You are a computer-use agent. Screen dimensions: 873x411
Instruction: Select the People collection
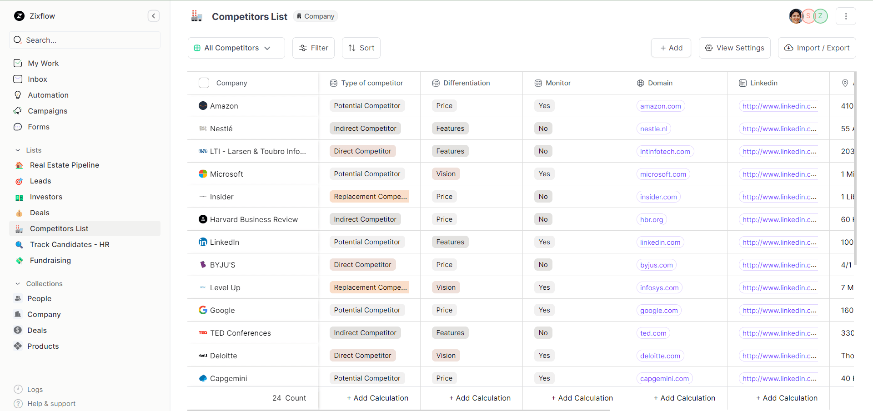(x=39, y=298)
